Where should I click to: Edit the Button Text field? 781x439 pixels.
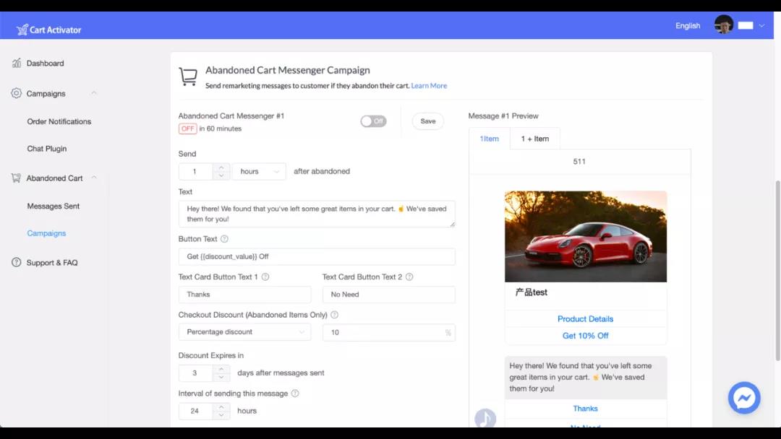coord(317,256)
